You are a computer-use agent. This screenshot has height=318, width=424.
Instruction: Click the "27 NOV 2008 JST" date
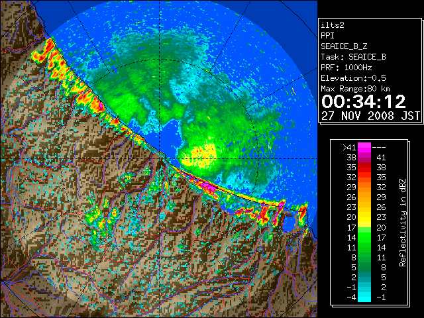(370, 116)
